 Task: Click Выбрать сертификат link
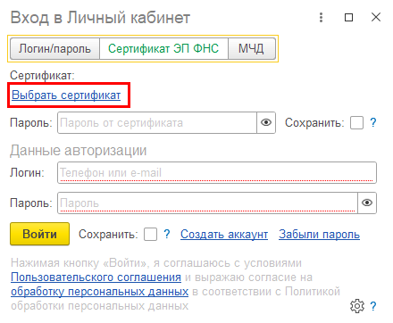pos(66,95)
